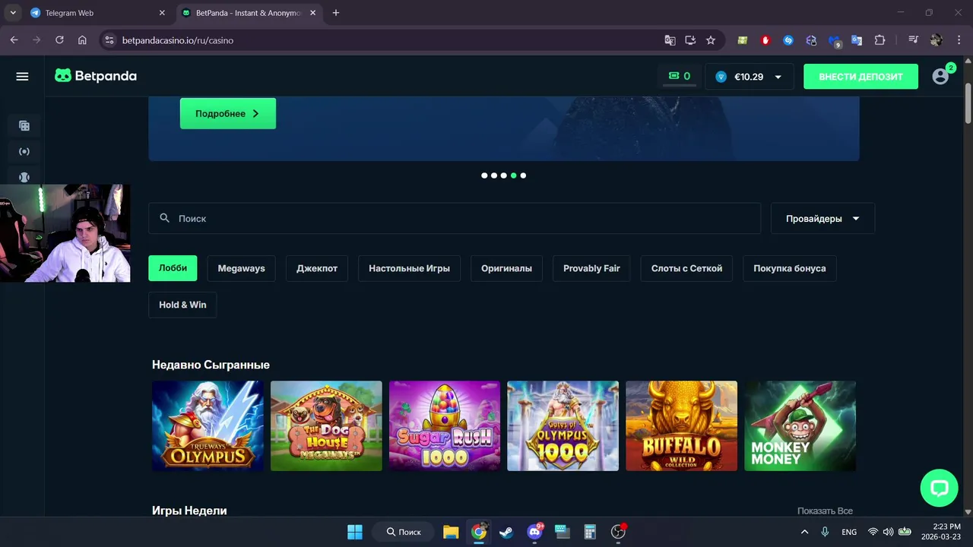Click the Показать Все link
The width and height of the screenshot is (973, 547).
pyautogui.click(x=825, y=511)
